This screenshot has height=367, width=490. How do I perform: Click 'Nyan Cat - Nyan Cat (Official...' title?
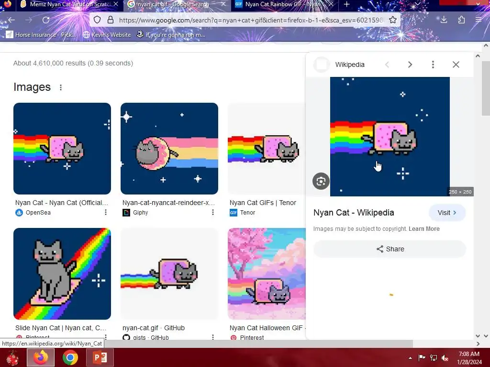pyautogui.click(x=62, y=203)
